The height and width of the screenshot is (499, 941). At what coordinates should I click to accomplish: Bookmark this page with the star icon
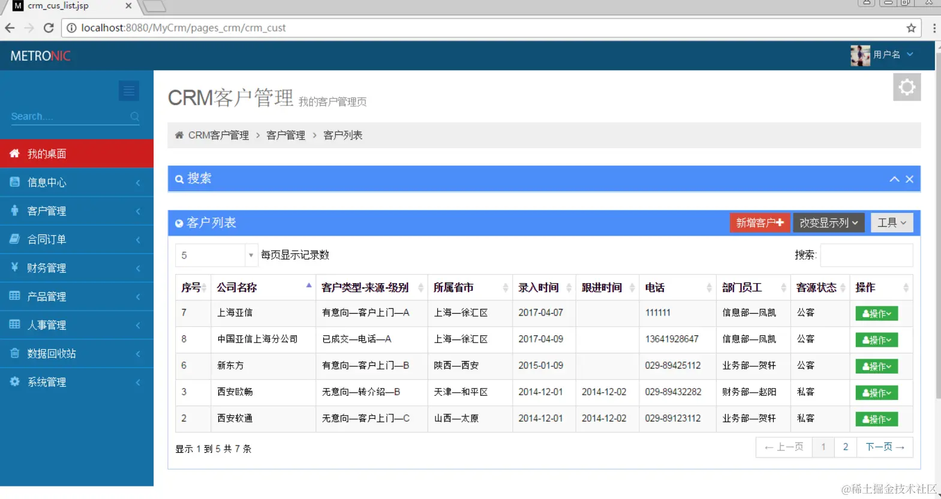(911, 28)
